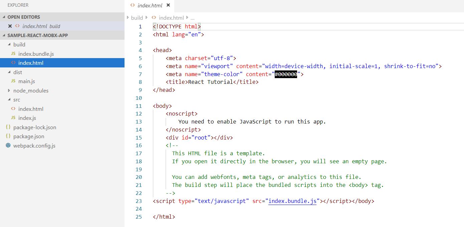Click the HTML icon of src index.html
This screenshot has height=227, width=464.
click(13, 109)
